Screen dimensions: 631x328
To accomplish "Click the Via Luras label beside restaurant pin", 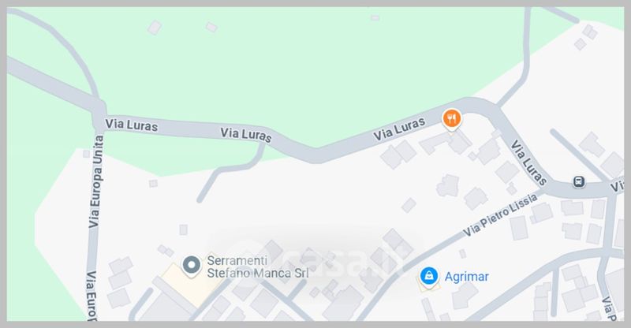I will coord(399,129).
